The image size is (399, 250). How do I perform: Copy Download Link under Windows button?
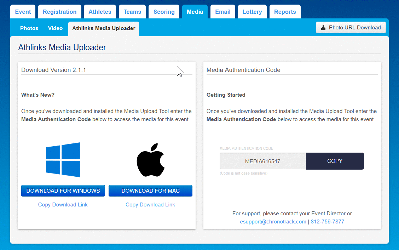[63, 205]
